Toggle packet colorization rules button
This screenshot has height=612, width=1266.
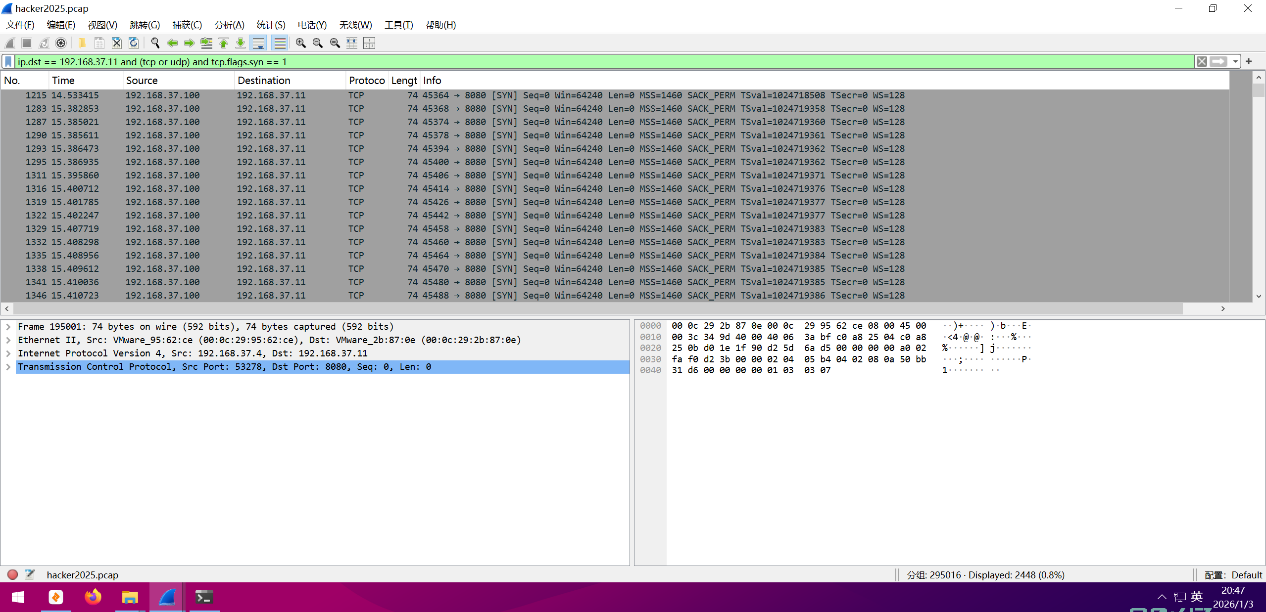tap(280, 44)
